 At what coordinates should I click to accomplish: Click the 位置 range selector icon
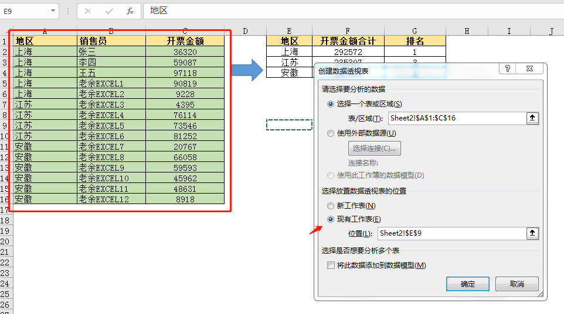tap(532, 233)
